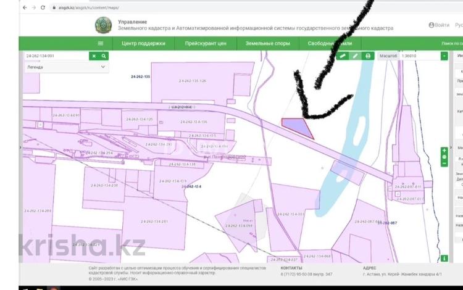463x290 pixels.
Task: Click the search magnifier button
Action: point(104,56)
